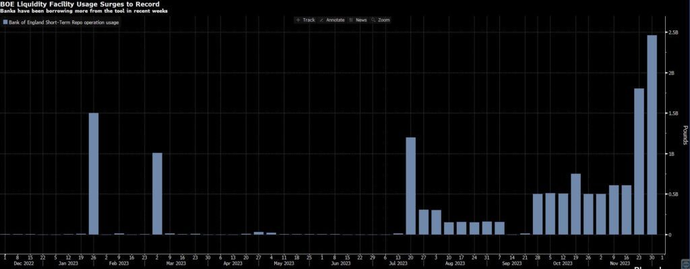Select the tallest bar on Nov 30

(652, 135)
